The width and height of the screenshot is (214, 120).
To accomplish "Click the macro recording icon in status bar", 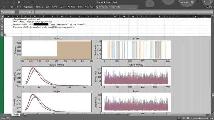I will (x=8, y=118).
